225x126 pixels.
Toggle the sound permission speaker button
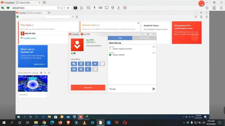point(95,64)
